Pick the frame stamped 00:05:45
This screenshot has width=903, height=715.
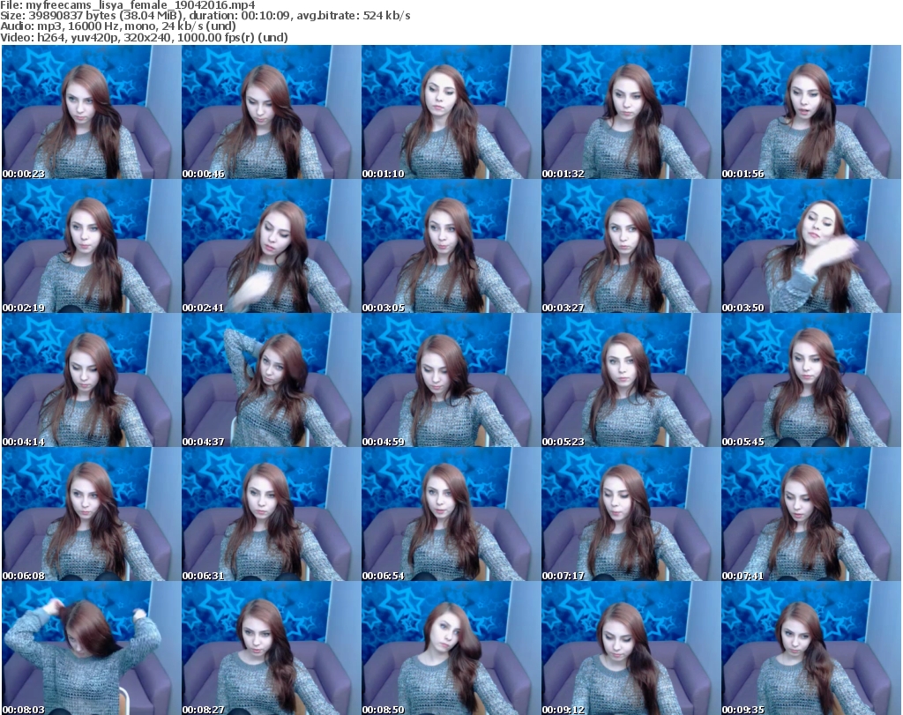coord(811,380)
